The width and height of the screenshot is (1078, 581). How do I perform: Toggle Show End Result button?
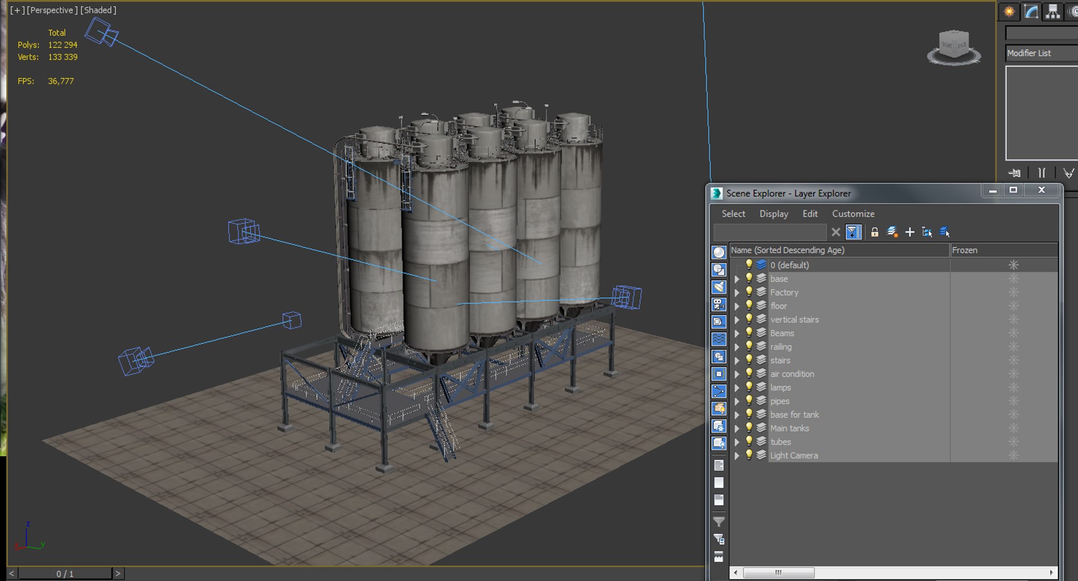1042,173
